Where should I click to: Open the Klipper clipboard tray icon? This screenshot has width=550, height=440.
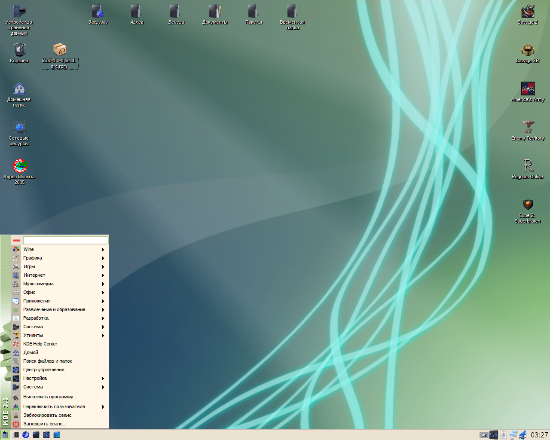point(504,435)
